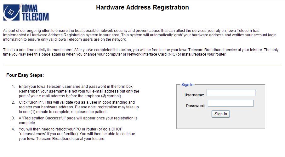Click the list number 1 marker
The image size is (285, 157).
tap(13, 87)
